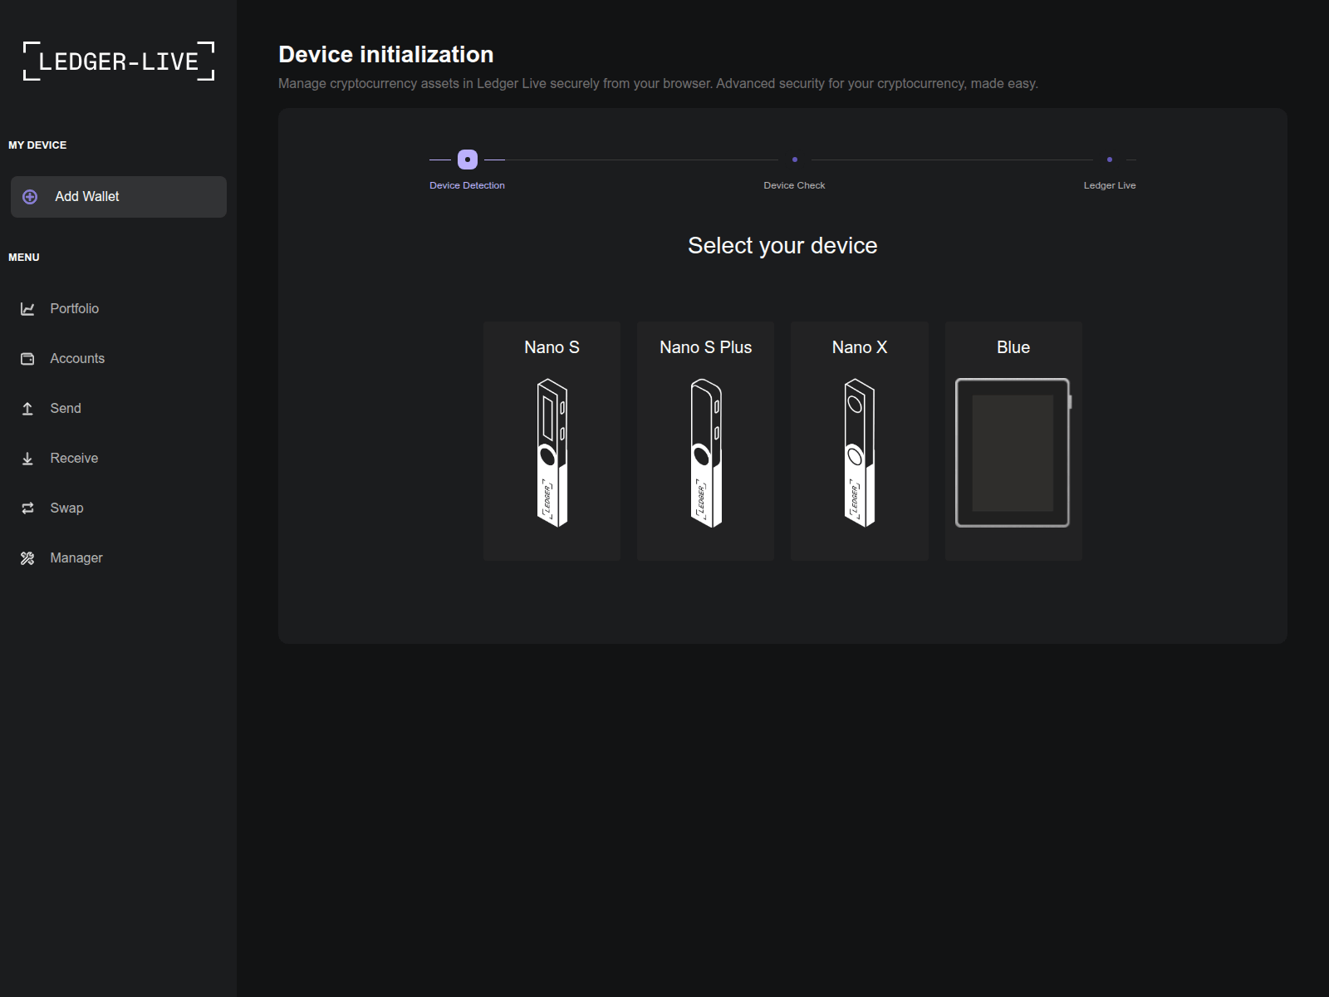Click the Device Check step dot
Screen dimensions: 1329x997
(795, 160)
